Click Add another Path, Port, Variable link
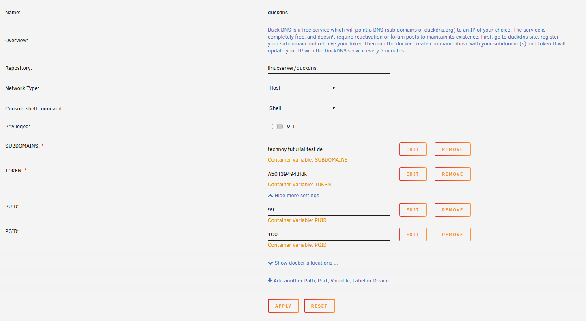This screenshot has width=586, height=321. (331, 281)
